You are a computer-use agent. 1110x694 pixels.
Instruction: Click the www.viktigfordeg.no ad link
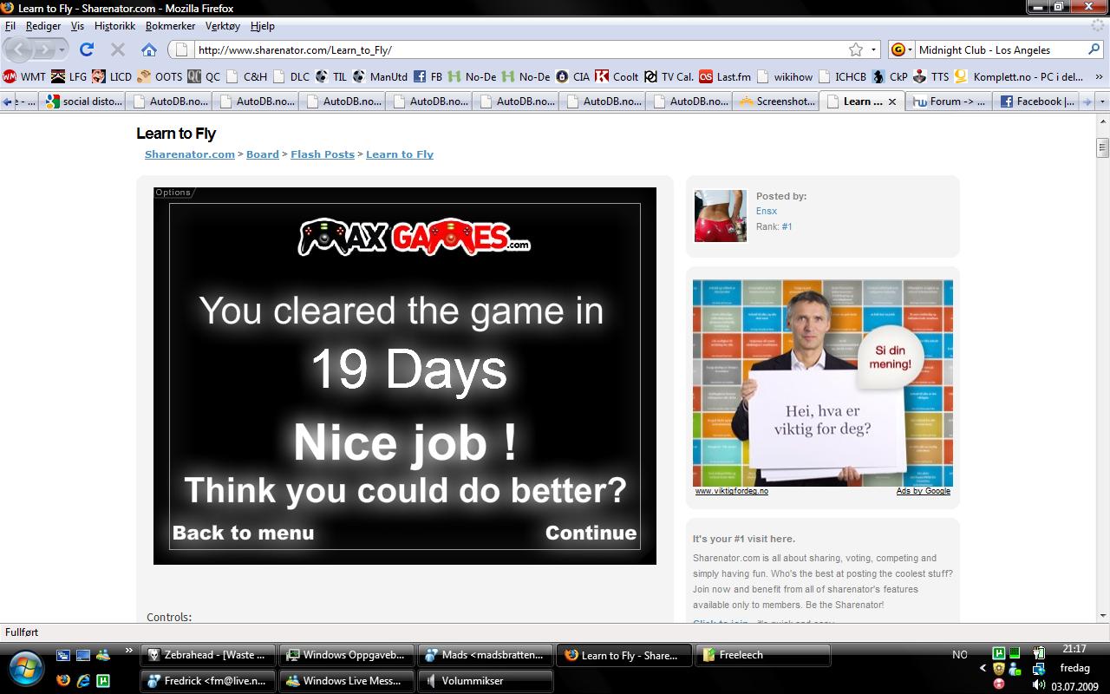(x=731, y=491)
